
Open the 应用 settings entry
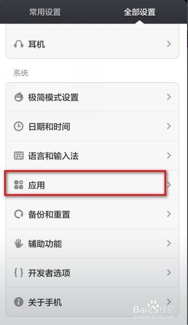pyautogui.click(x=92, y=185)
